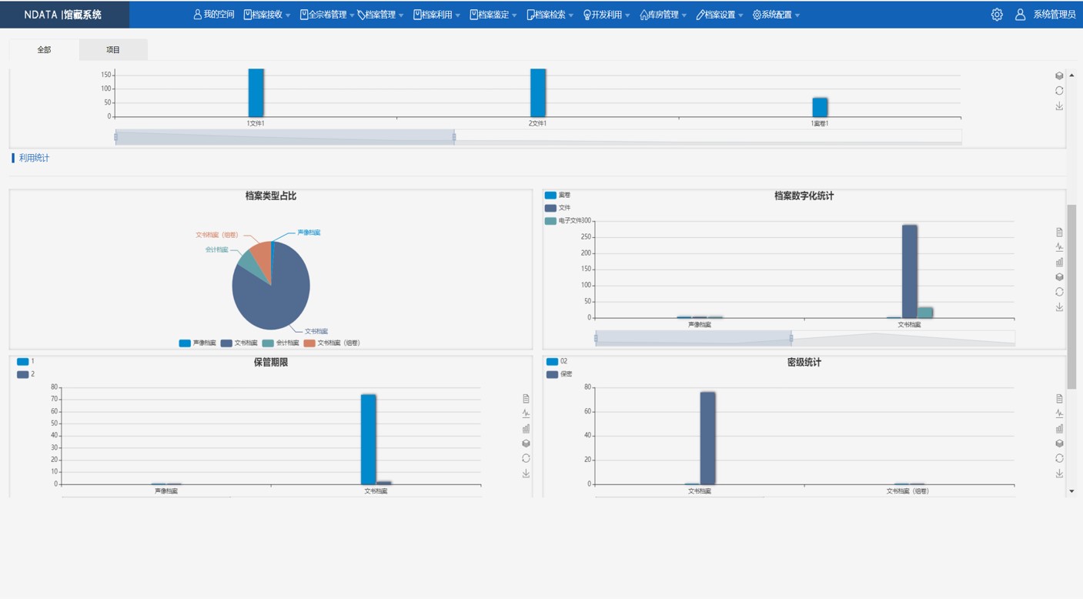Switch 密级统计 chart to bar view
Viewport: 1083px width, 599px height.
[1059, 429]
